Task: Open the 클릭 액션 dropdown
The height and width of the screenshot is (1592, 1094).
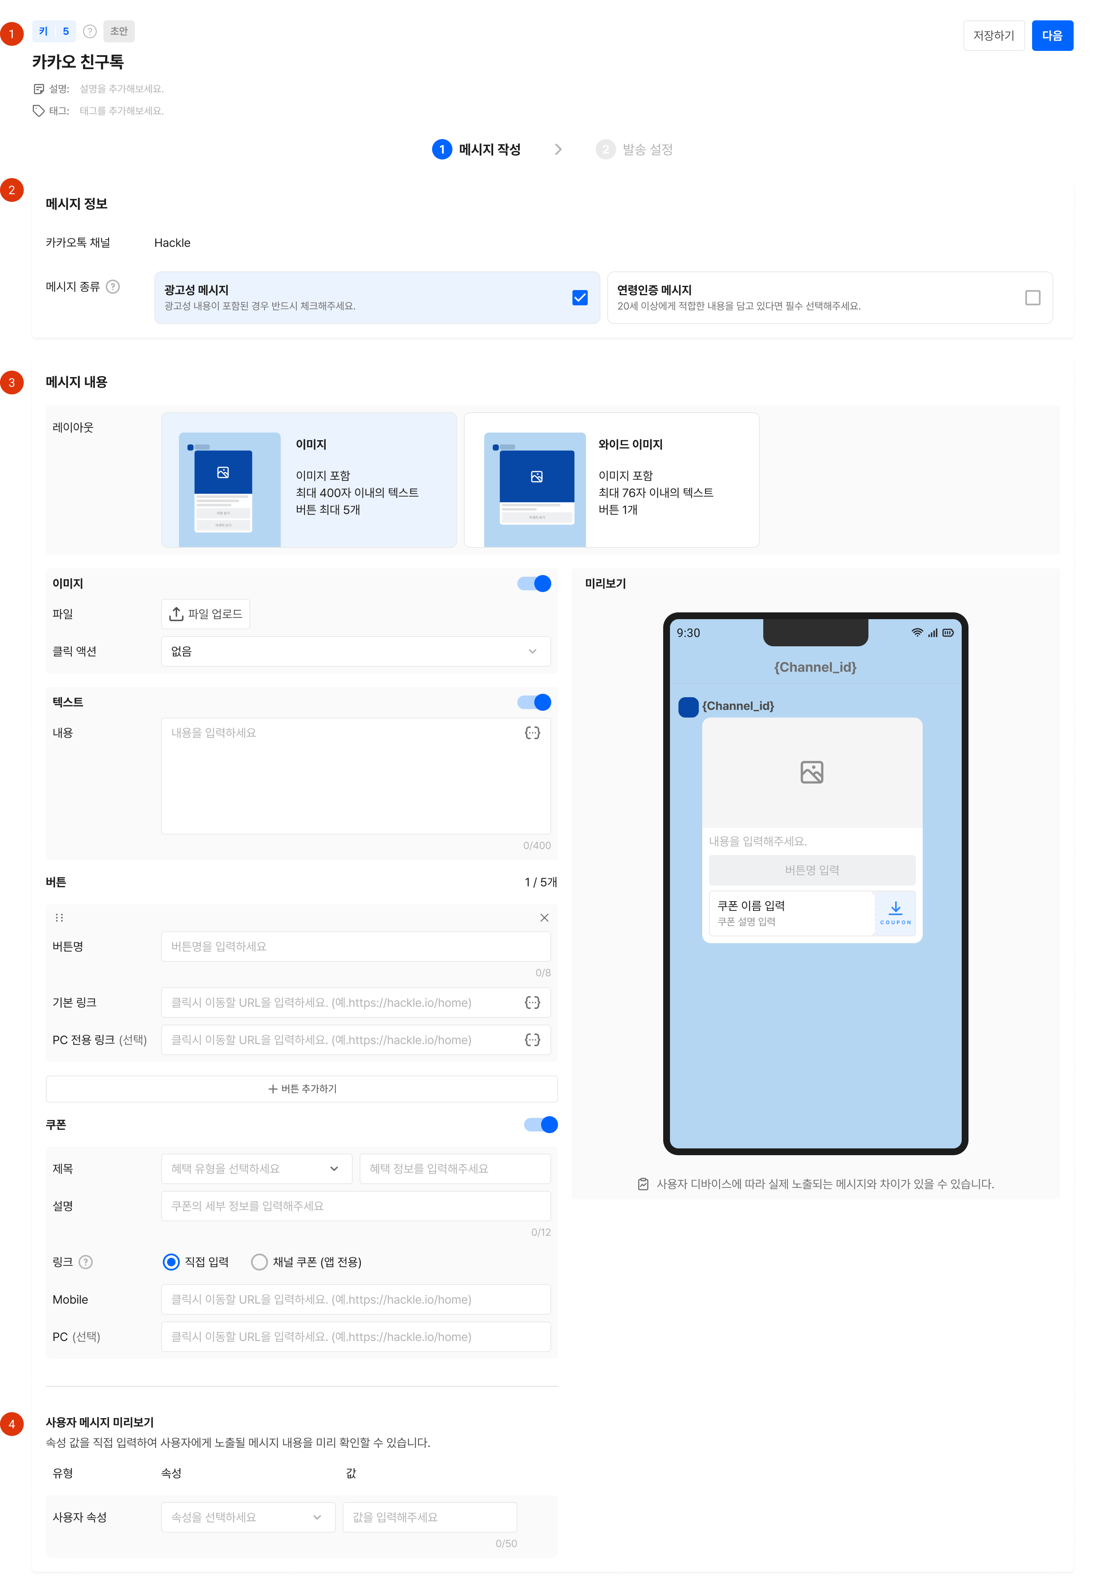Action: [x=356, y=651]
